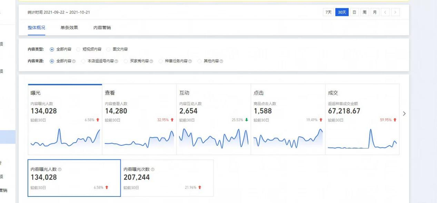Viewport: 437px width, 203px height.
Task: Click the 互动 trend sparkline chart
Action: pos(213,138)
